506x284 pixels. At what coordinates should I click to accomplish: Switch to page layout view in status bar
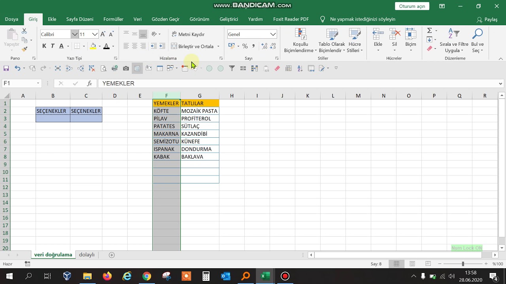click(x=412, y=264)
